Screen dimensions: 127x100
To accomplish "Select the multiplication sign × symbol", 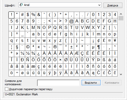I will [60, 60].
